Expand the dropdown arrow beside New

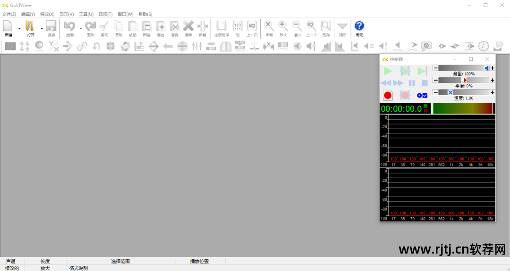(x=19, y=29)
